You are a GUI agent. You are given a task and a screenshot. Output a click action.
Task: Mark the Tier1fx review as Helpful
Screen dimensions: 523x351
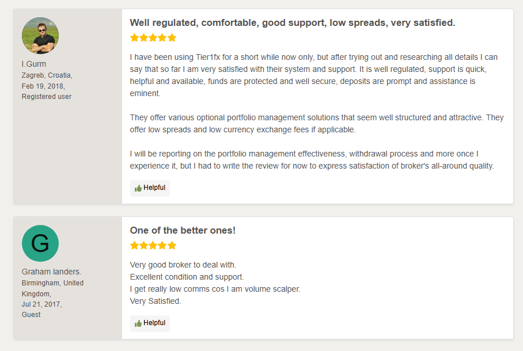click(150, 188)
